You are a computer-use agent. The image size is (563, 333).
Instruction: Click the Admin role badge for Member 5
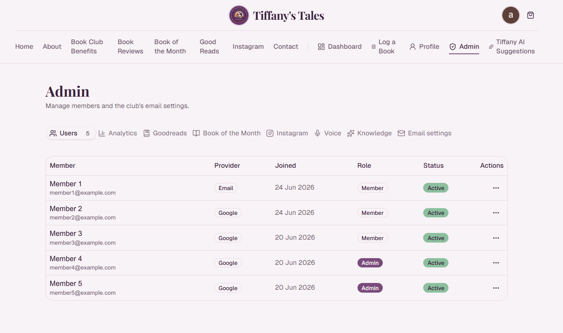pyautogui.click(x=370, y=288)
